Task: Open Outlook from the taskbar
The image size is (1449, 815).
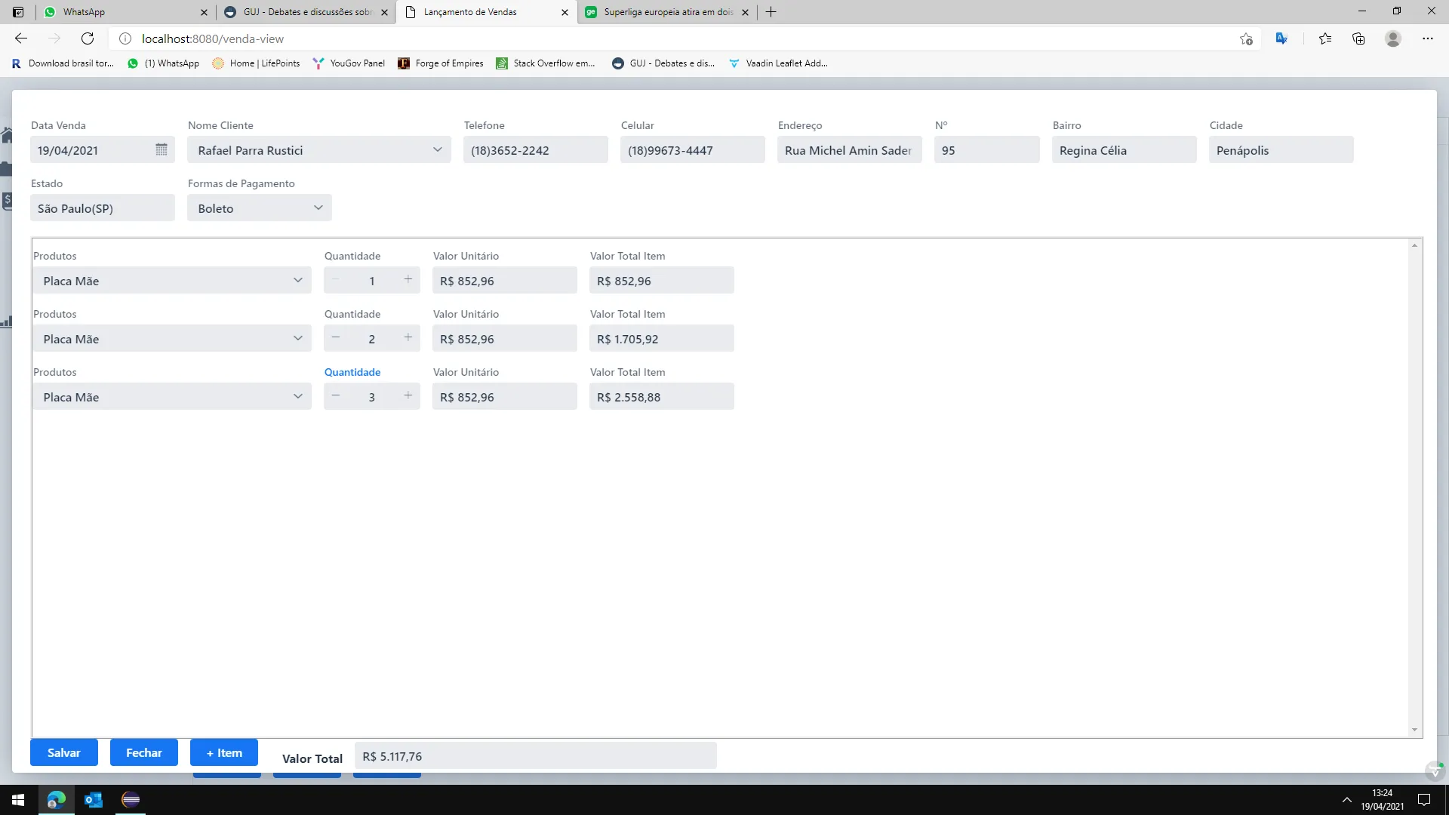Action: (94, 799)
